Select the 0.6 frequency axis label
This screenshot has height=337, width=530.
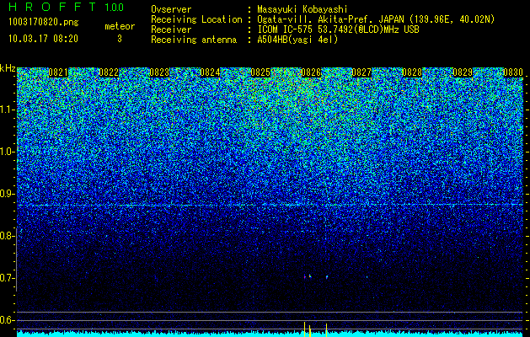click(7, 320)
